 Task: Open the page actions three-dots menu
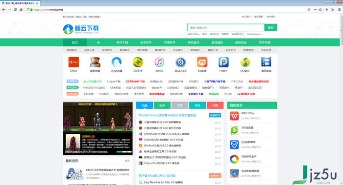pyautogui.click(x=315, y=10)
